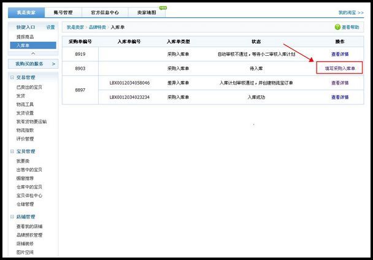View details for LBX0012034058046

coord(340,83)
